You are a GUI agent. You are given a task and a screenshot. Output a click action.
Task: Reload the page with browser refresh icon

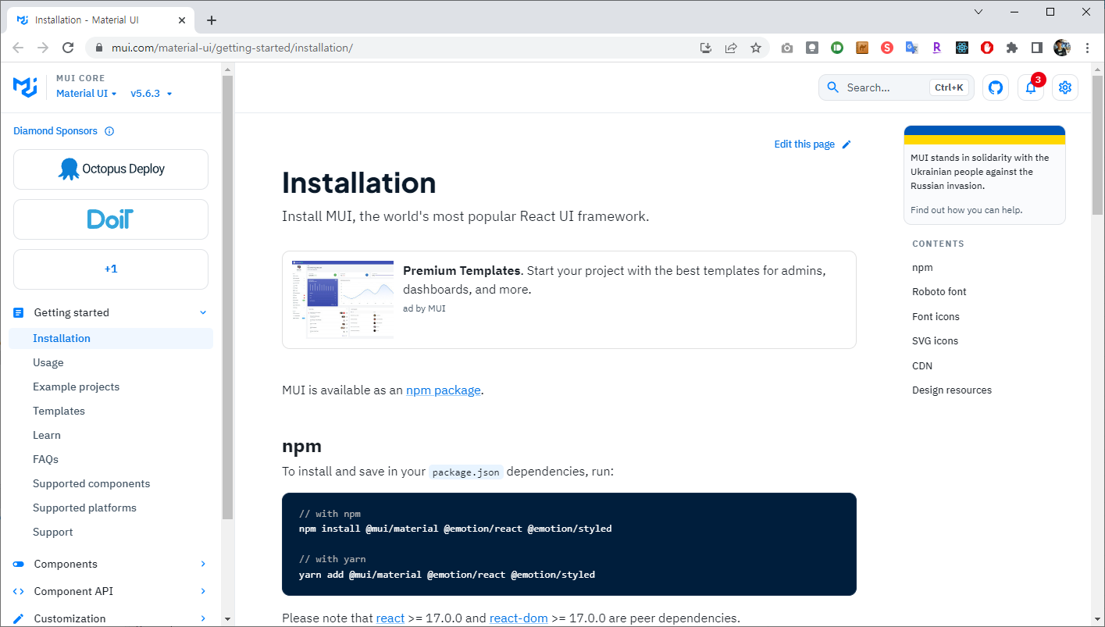coord(68,48)
